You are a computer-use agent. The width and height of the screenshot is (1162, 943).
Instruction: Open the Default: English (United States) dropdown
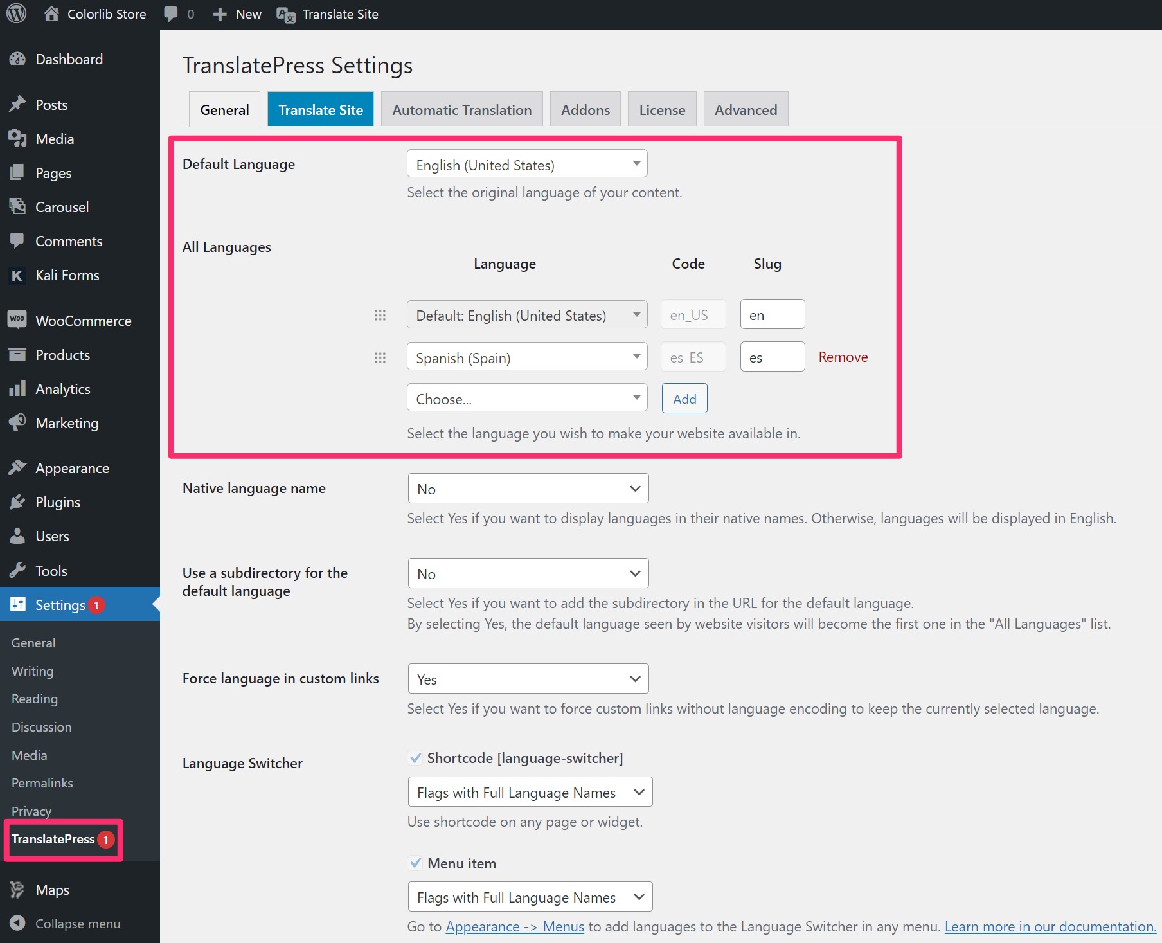click(527, 315)
